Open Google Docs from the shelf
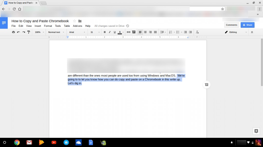The height and width of the screenshot is (147, 263). click(x=91, y=142)
